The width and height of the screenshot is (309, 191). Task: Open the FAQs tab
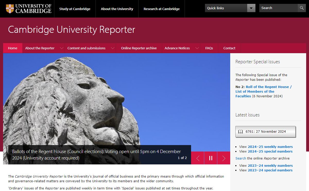coord(209,48)
